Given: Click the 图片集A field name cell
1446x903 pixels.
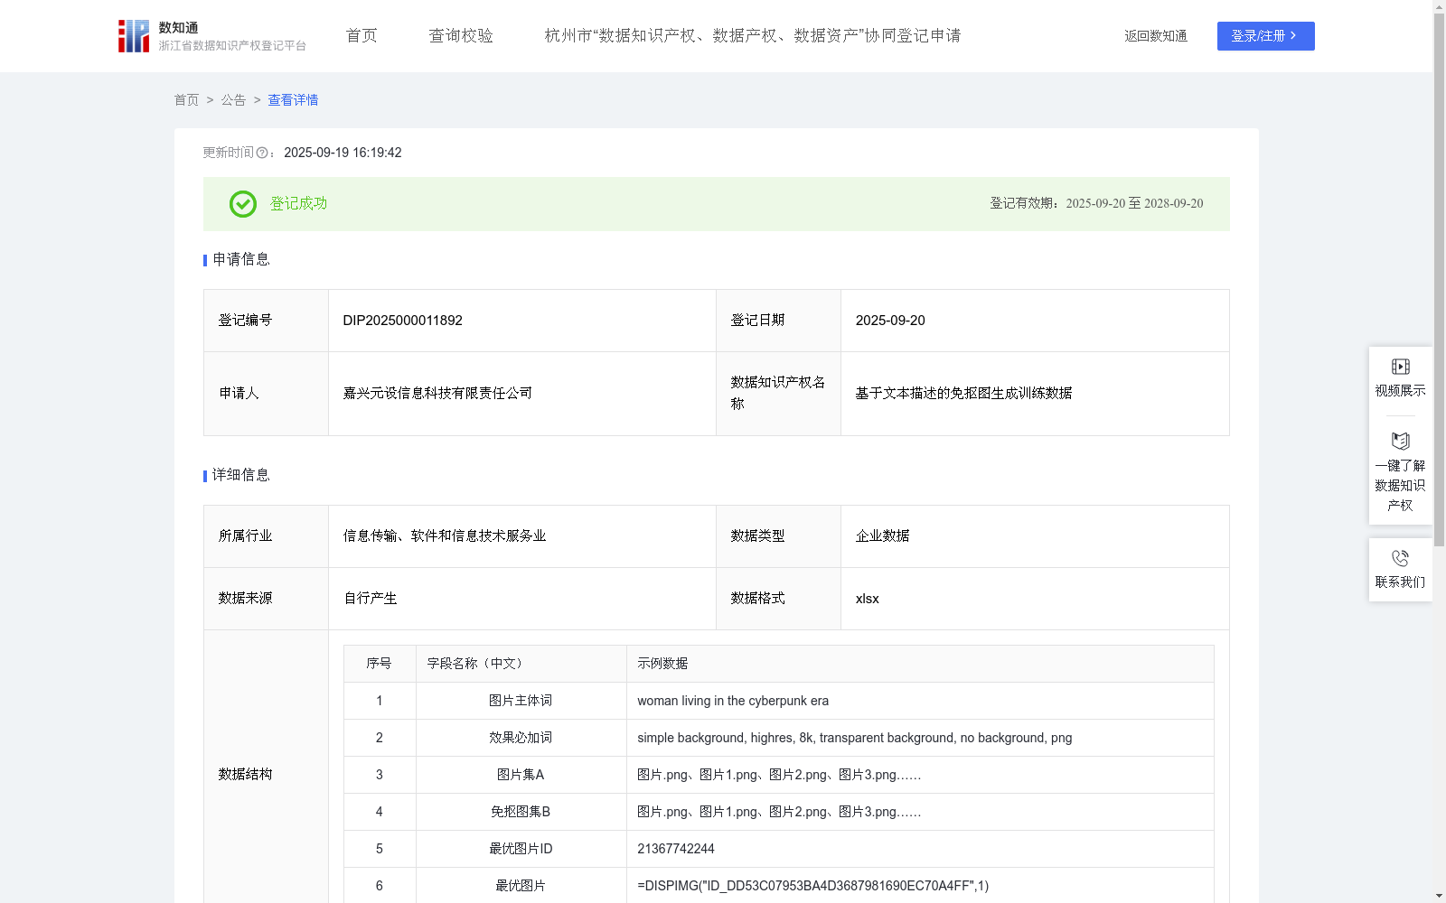Looking at the screenshot, I should tap(521, 775).
